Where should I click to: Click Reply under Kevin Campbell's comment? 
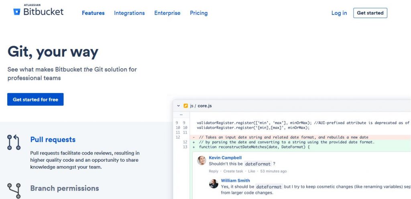pos(214,171)
